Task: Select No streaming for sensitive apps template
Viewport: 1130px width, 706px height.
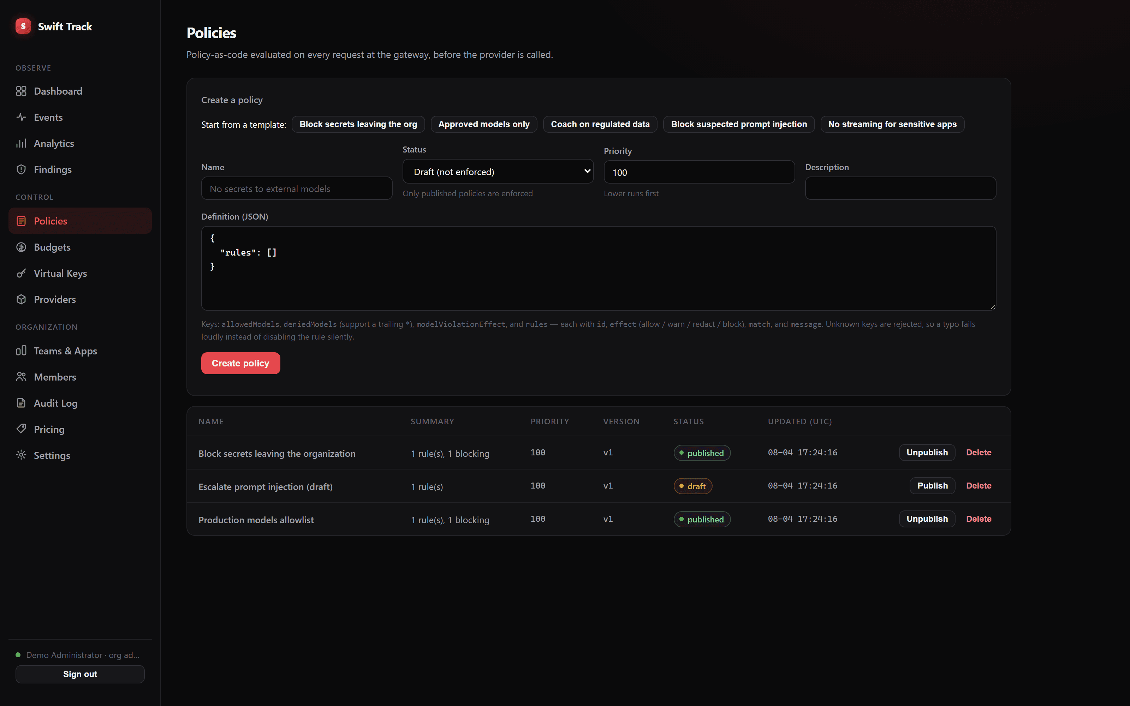Action: (x=892, y=124)
